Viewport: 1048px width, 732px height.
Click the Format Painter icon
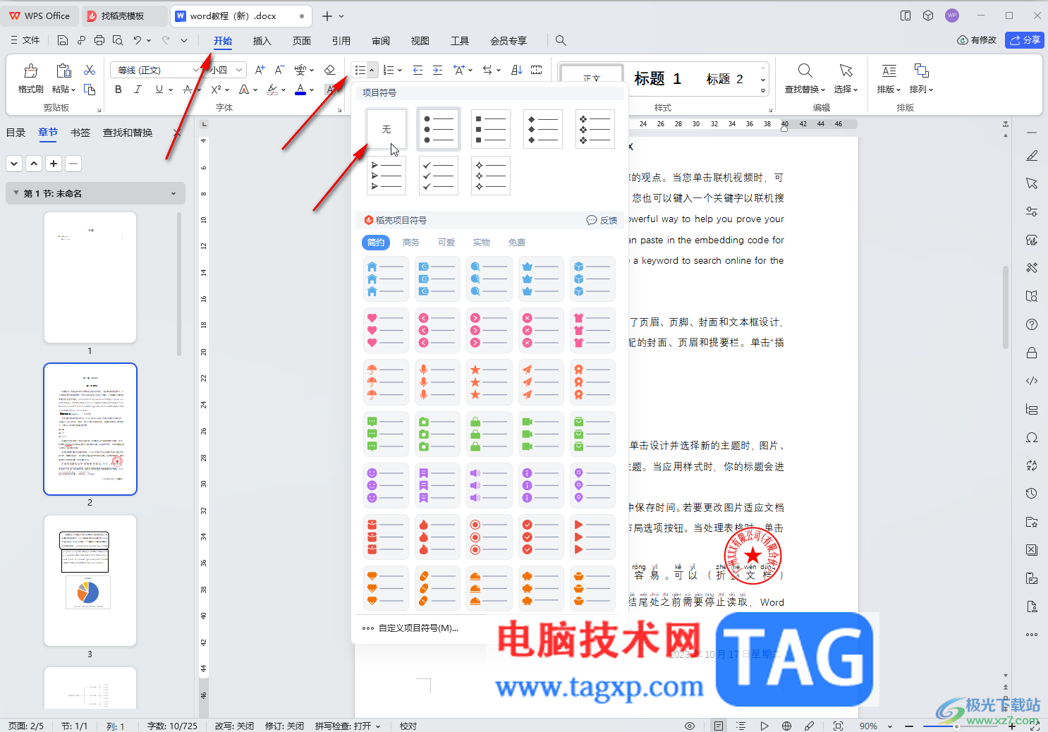point(31,71)
